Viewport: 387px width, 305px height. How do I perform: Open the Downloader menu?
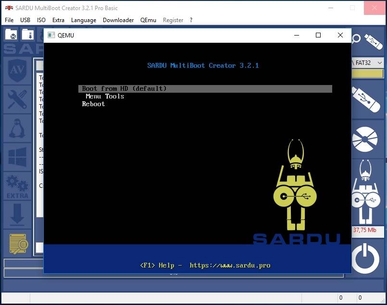pyautogui.click(x=118, y=20)
